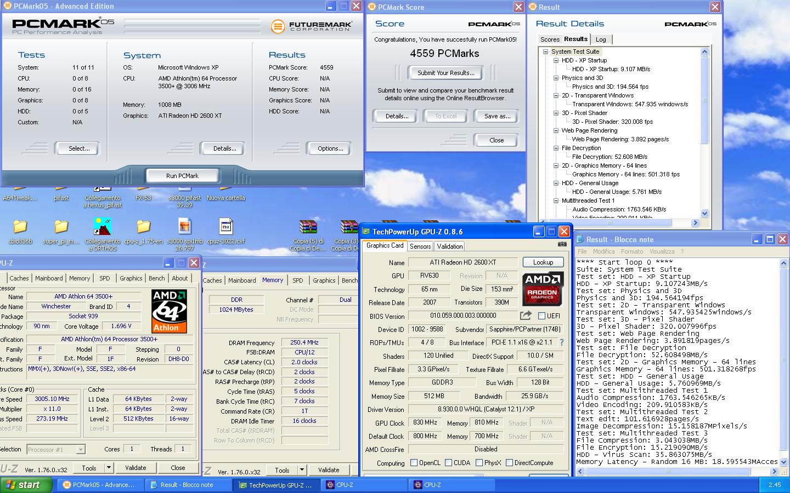
Task: Open the cbid836b folder on desktop
Action: [20, 227]
